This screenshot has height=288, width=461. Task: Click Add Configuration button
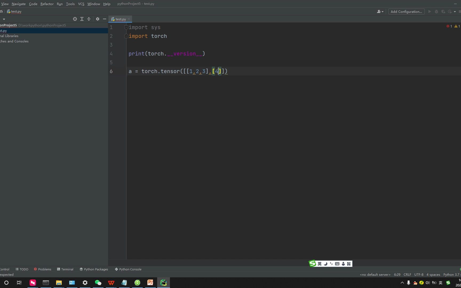406,11
